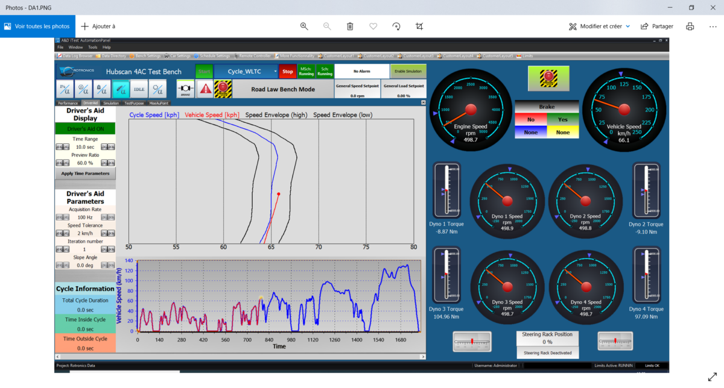Open the Modifier et créer dropdown
Viewport: 724px width, 388px height.
point(599,26)
